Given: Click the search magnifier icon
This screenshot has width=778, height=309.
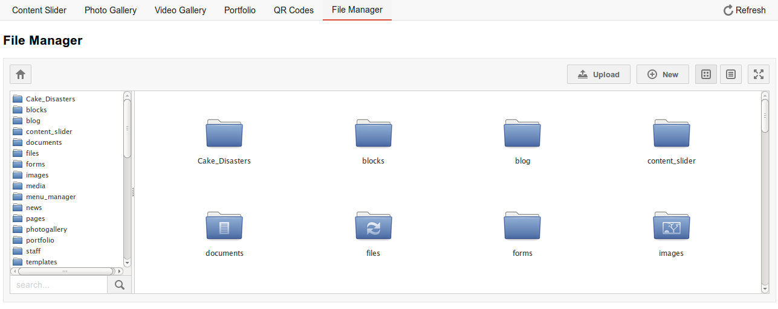Looking at the screenshot, I should tap(119, 285).
